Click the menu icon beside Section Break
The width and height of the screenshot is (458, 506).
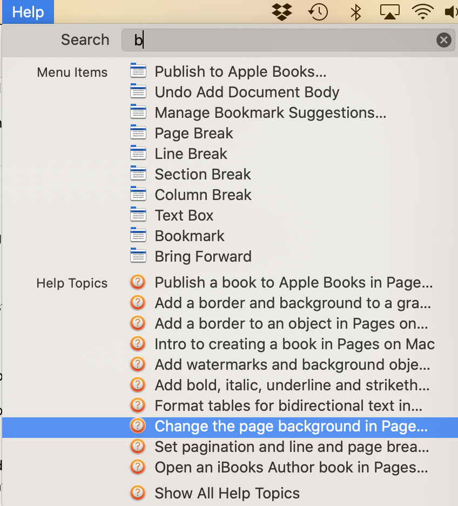click(x=138, y=173)
